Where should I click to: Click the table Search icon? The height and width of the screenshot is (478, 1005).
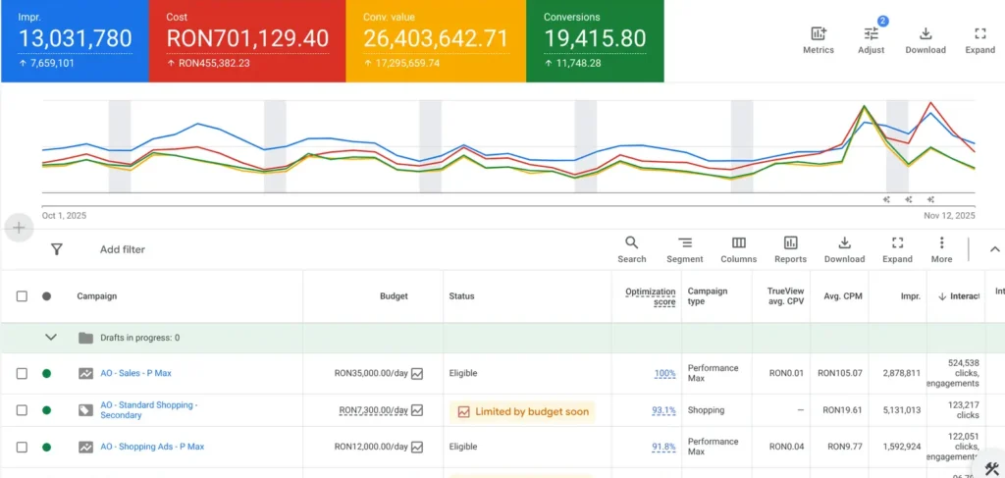point(631,243)
